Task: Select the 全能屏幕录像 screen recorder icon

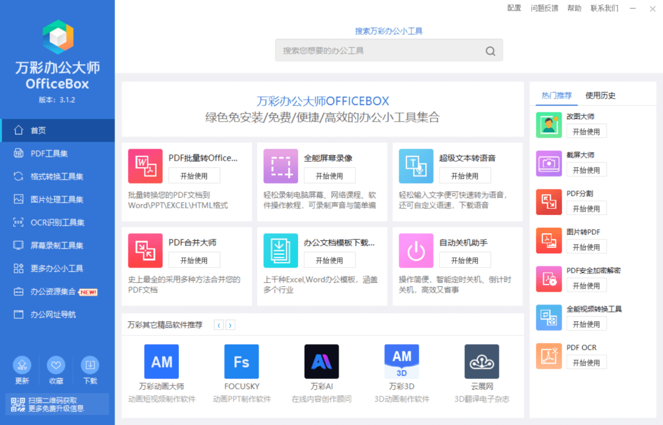Action: (x=280, y=166)
